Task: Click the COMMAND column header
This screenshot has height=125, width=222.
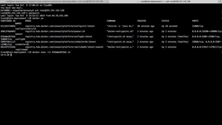Action: (111, 21)
